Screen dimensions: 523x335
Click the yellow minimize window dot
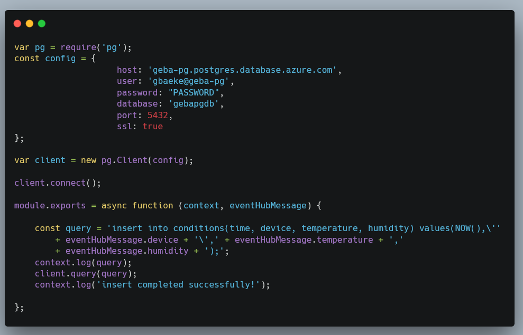[30, 24]
